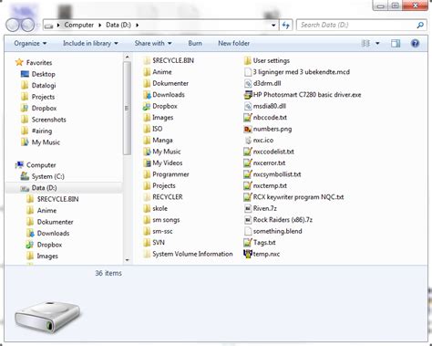This screenshot has width=432, height=346.
Task: Click the navigation pane scroll down arrow
Action: tap(127, 260)
